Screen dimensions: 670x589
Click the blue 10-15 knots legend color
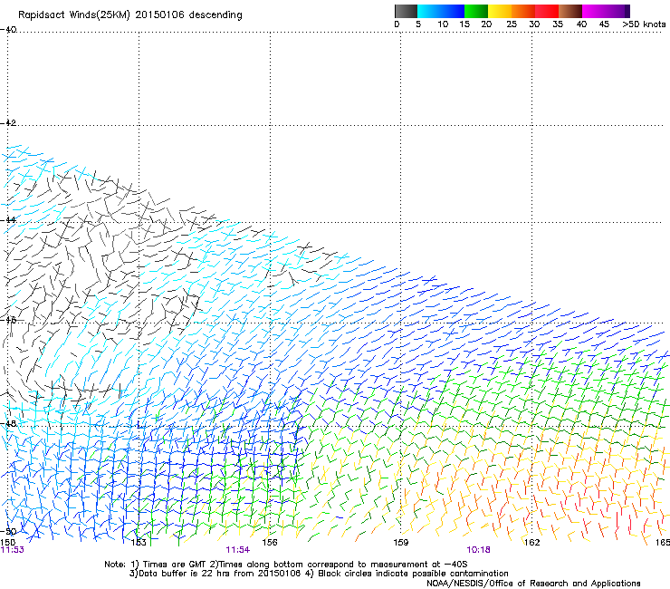[452, 11]
